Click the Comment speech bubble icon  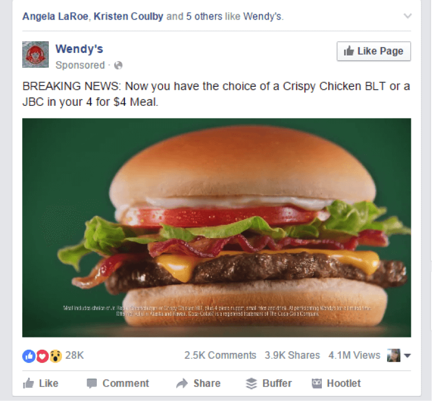pos(92,384)
